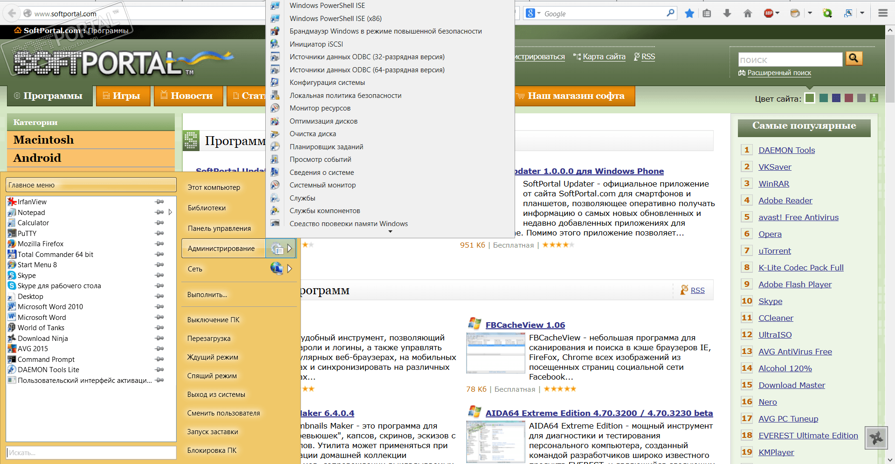895x464 pixels.
Task: Open the WinRAR link in the popular list
Action: (x=774, y=184)
